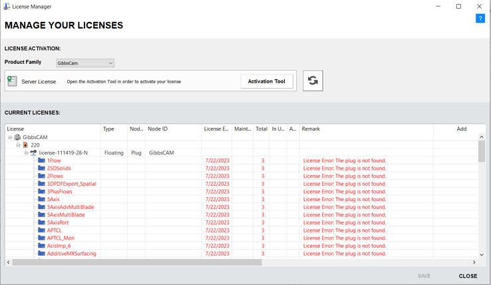Click the vertical scrollbar down arrow
491x285 pixels.
tap(482, 254)
